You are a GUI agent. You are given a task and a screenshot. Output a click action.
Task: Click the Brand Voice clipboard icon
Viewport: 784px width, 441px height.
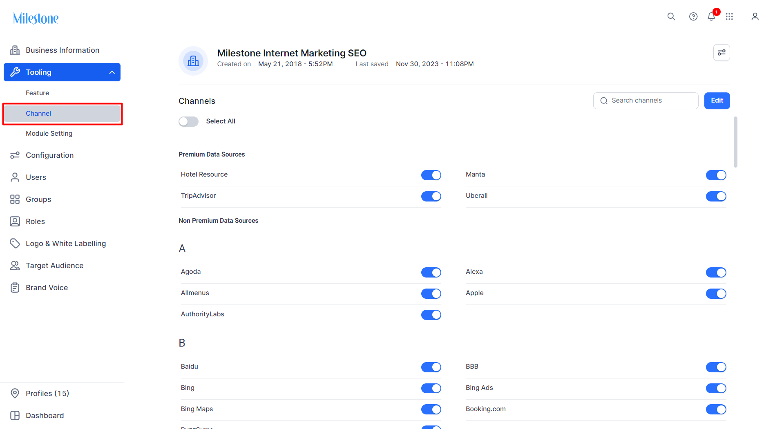click(15, 287)
